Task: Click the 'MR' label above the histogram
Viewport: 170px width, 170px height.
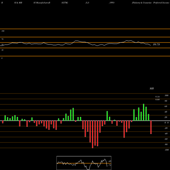Action: pos(152,88)
